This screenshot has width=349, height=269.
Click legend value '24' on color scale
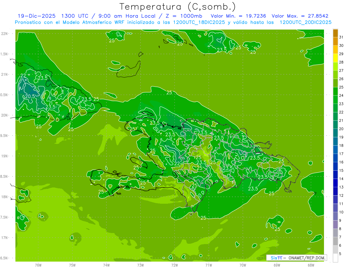[341, 96]
